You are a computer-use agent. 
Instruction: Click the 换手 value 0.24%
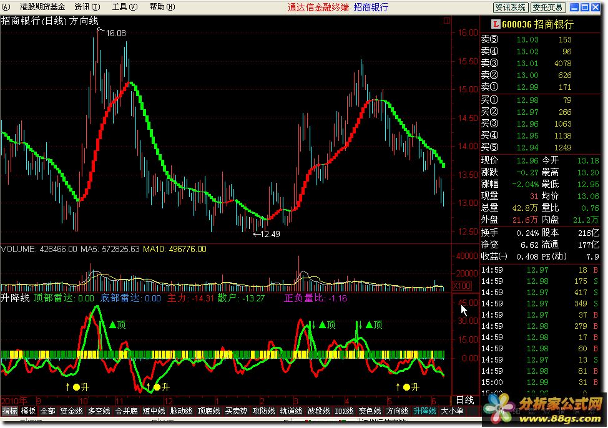tap(527, 233)
